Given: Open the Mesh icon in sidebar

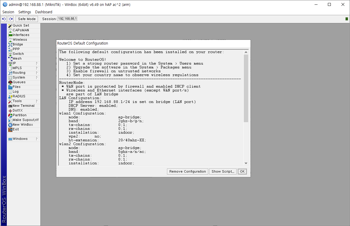Looking at the screenshot, I should 10,59.
